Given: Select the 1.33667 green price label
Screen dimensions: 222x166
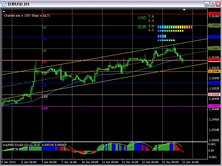Looking at the screenshot, I should (x=214, y=49).
